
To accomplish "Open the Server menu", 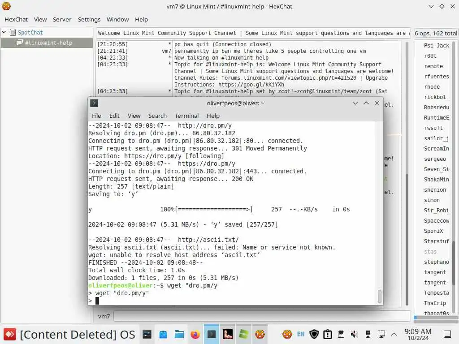I will (62, 19).
